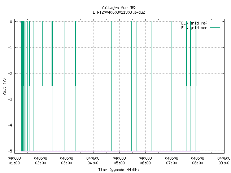Click the x-axis label 040608 09:00
The image size is (231, 173).
click(224, 161)
